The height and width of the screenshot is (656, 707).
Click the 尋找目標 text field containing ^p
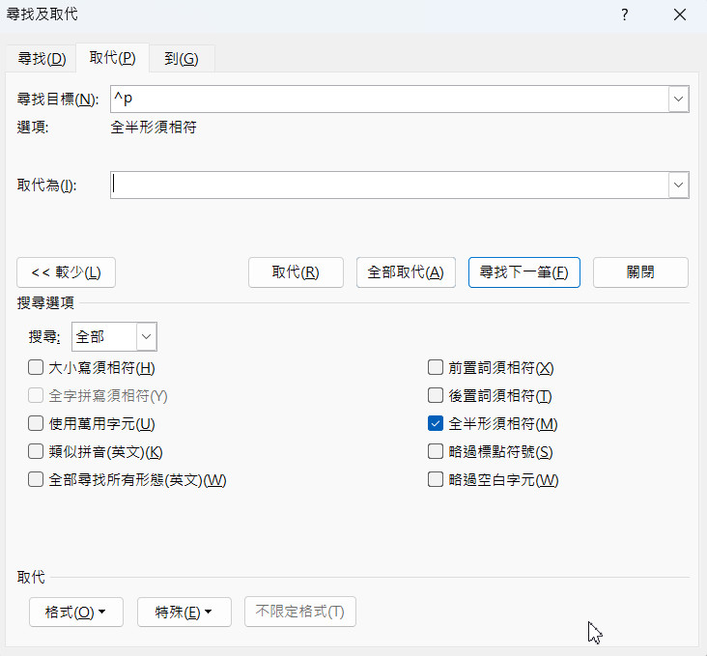tap(386, 100)
